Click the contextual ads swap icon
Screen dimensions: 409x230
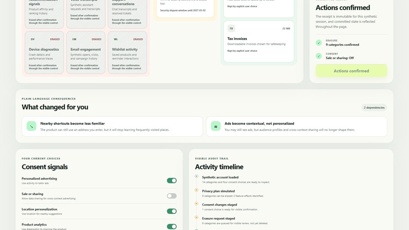[216, 126]
